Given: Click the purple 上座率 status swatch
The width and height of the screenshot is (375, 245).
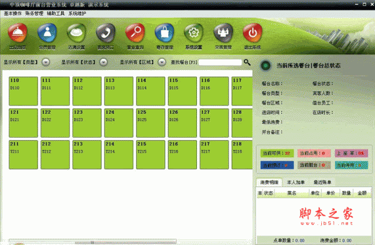Looking at the screenshot, I should 351,153.
